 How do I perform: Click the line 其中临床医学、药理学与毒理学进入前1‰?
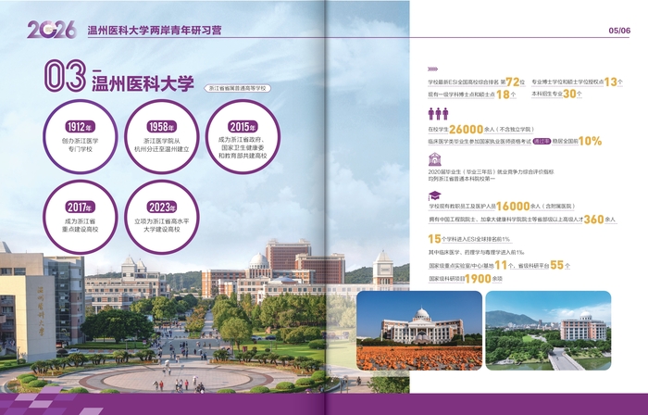pyautogui.click(x=476, y=252)
